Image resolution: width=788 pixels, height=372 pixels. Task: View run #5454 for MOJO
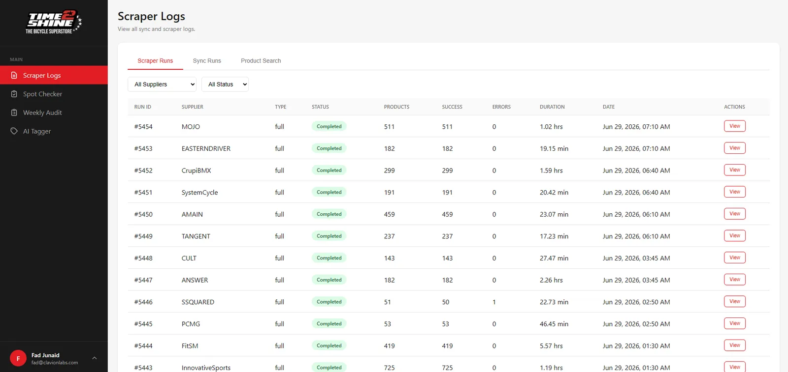click(735, 126)
